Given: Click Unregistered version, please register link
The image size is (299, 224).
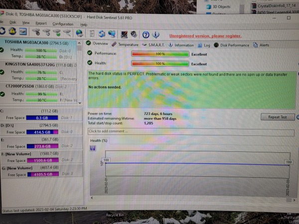Looking at the screenshot, I should point(205,36).
